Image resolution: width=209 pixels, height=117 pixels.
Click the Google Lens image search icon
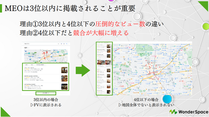click(64, 44)
